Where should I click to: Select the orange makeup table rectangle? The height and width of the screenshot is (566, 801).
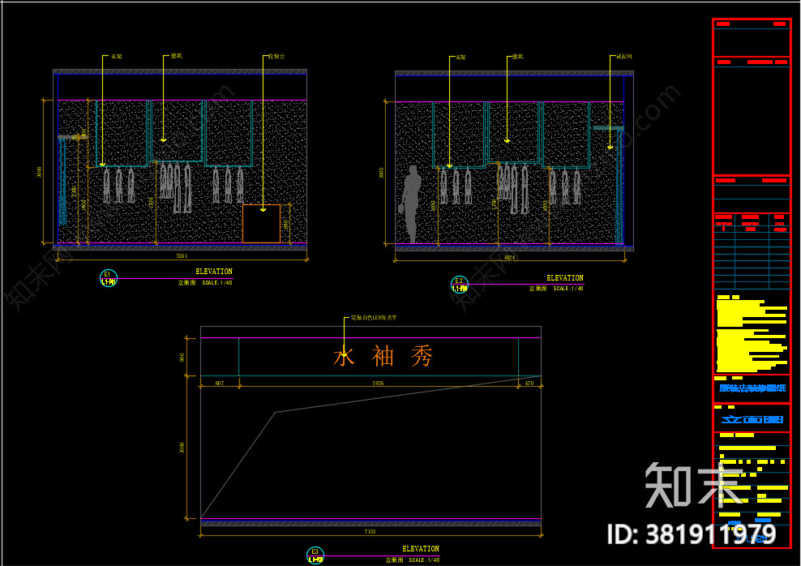261,224
